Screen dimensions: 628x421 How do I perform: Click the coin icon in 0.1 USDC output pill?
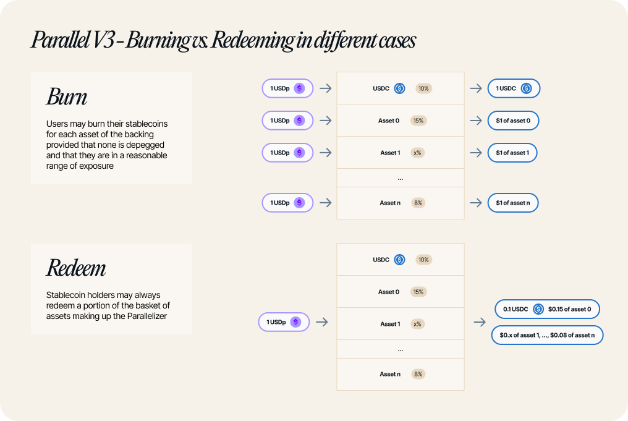(538, 309)
